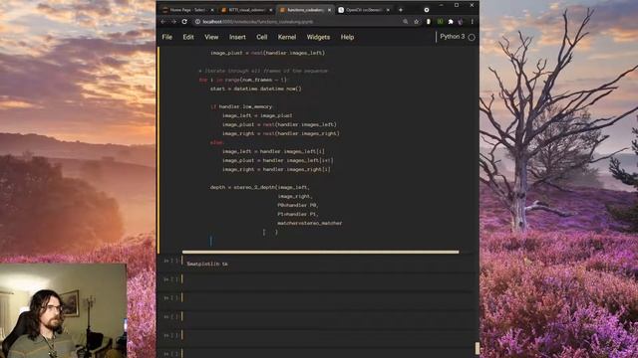
Task: Open the View menu
Action: tap(211, 37)
